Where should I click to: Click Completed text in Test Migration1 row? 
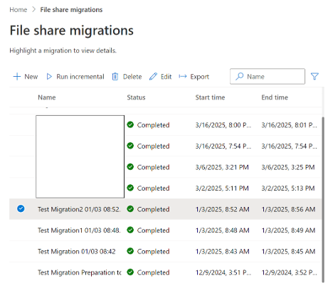(x=153, y=230)
